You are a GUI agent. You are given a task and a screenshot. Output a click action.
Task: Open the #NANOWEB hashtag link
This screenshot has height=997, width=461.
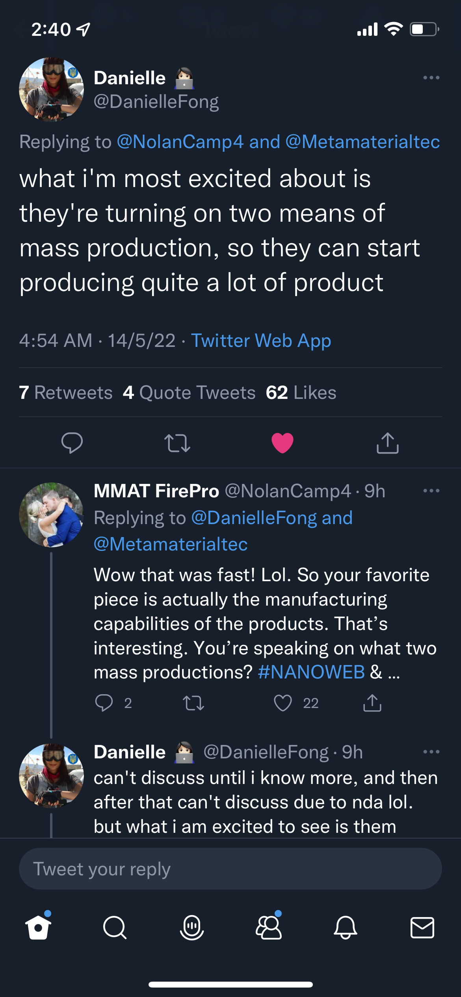311,672
